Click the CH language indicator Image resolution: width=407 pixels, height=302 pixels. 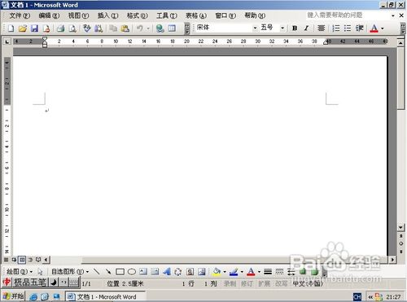[x=357, y=297]
